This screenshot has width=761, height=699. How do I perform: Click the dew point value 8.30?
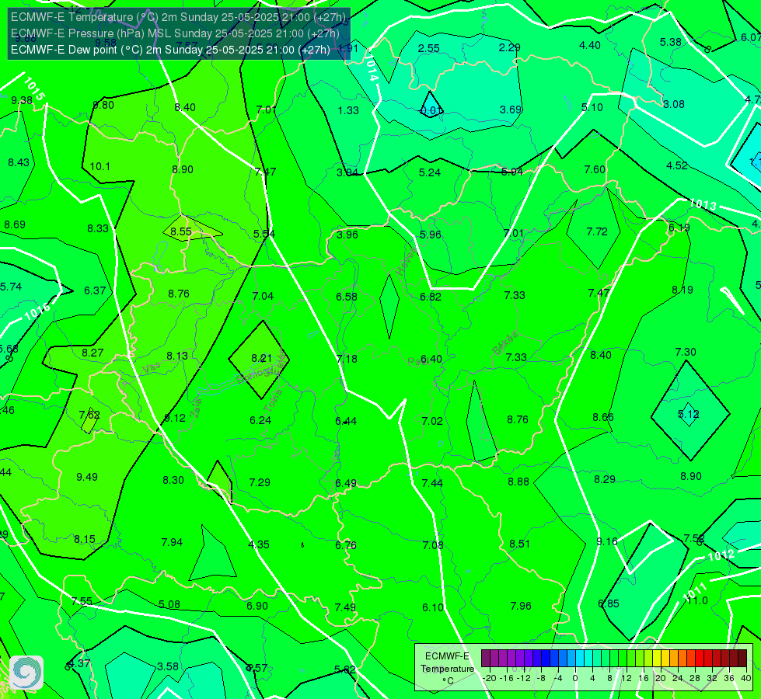[173, 480]
